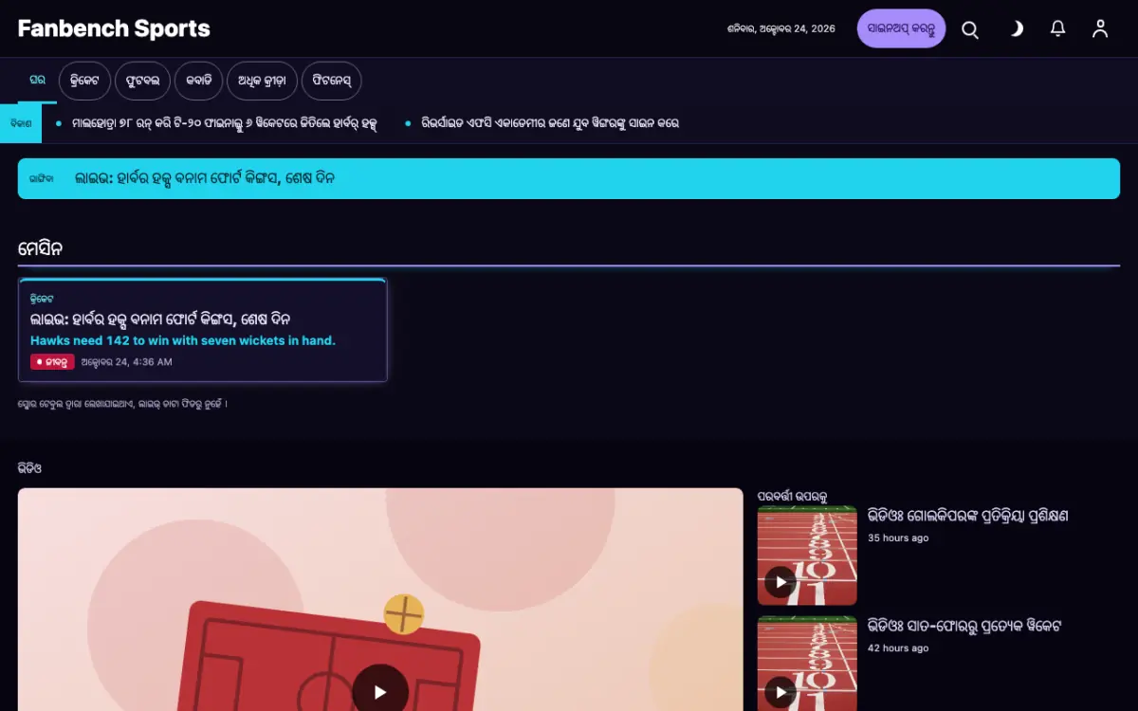Click the Fanbench Sports logo

tap(114, 28)
